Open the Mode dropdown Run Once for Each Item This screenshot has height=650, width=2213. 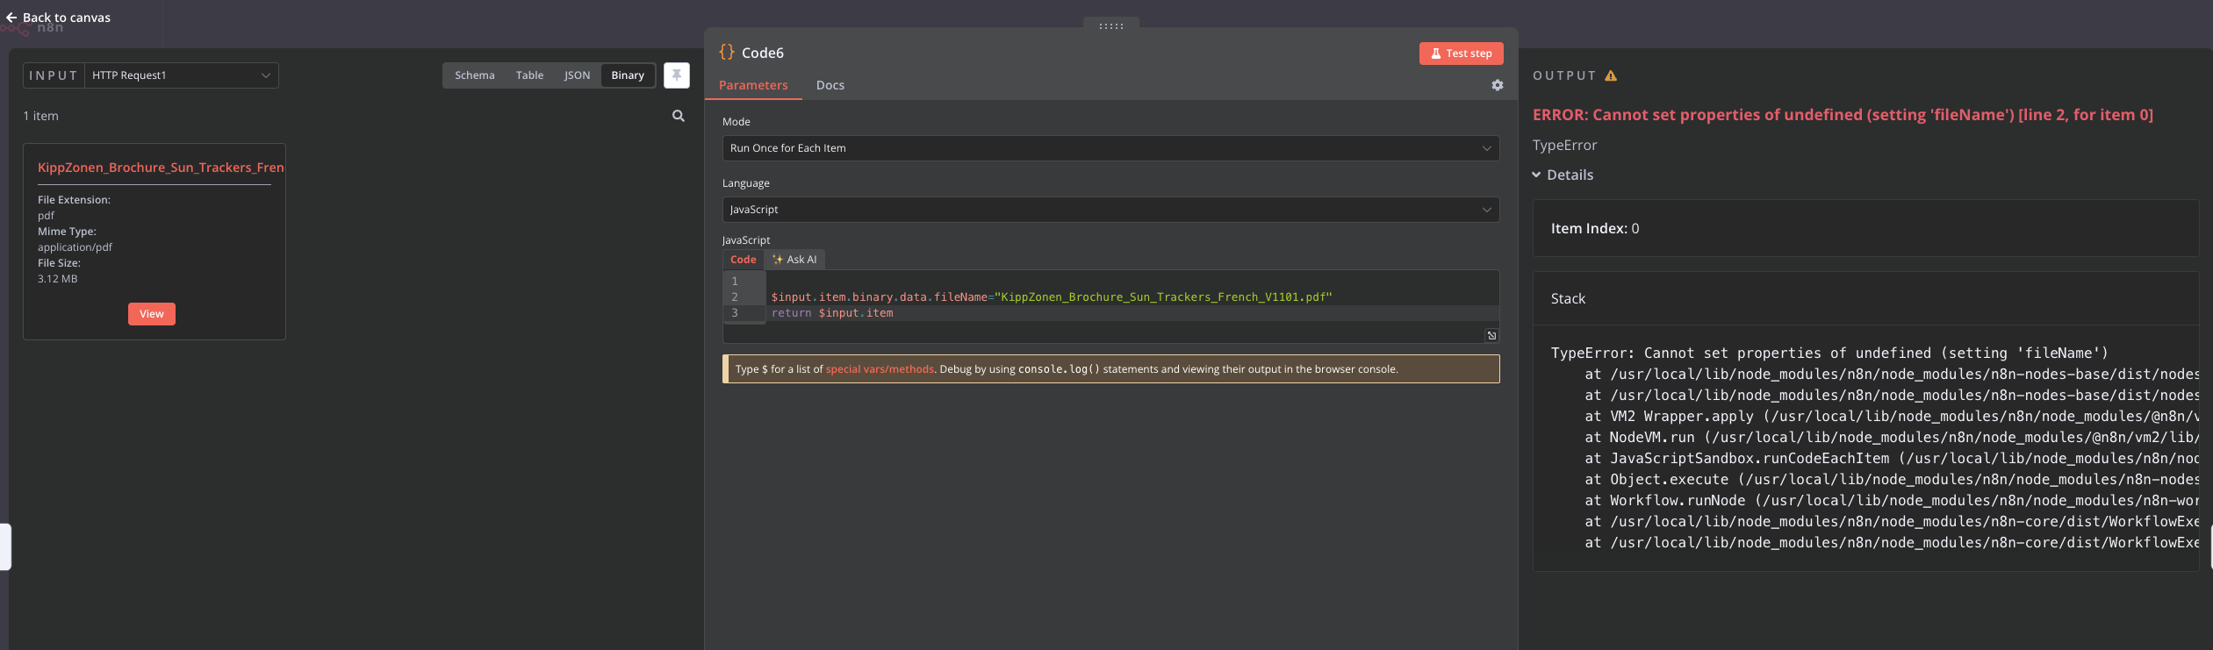pos(1110,148)
